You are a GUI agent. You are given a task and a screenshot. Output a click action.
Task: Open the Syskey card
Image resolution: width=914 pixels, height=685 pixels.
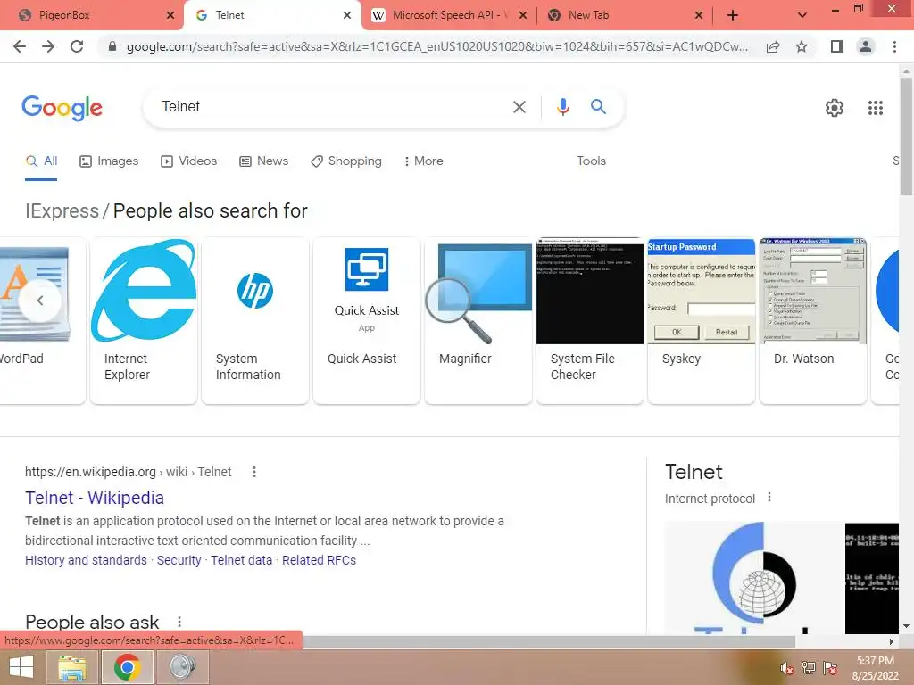pyautogui.click(x=702, y=320)
